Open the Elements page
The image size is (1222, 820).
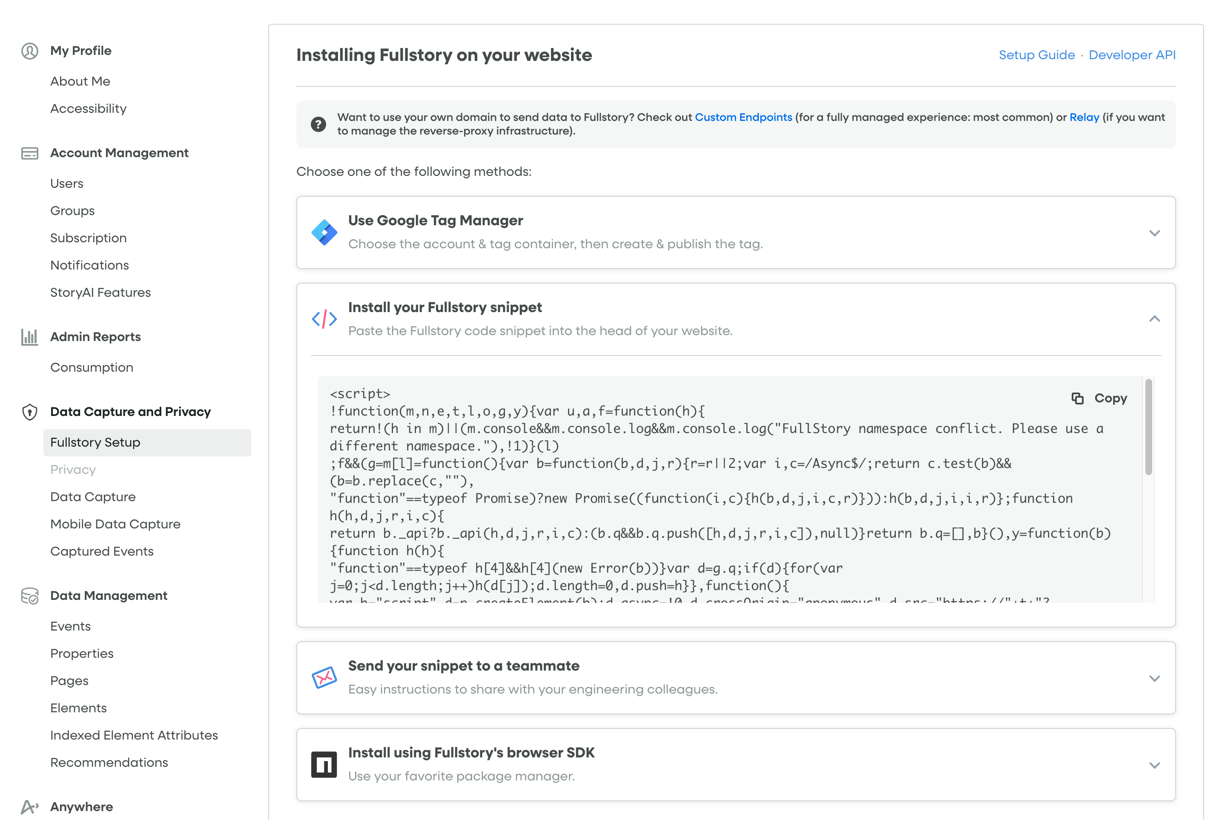(78, 708)
